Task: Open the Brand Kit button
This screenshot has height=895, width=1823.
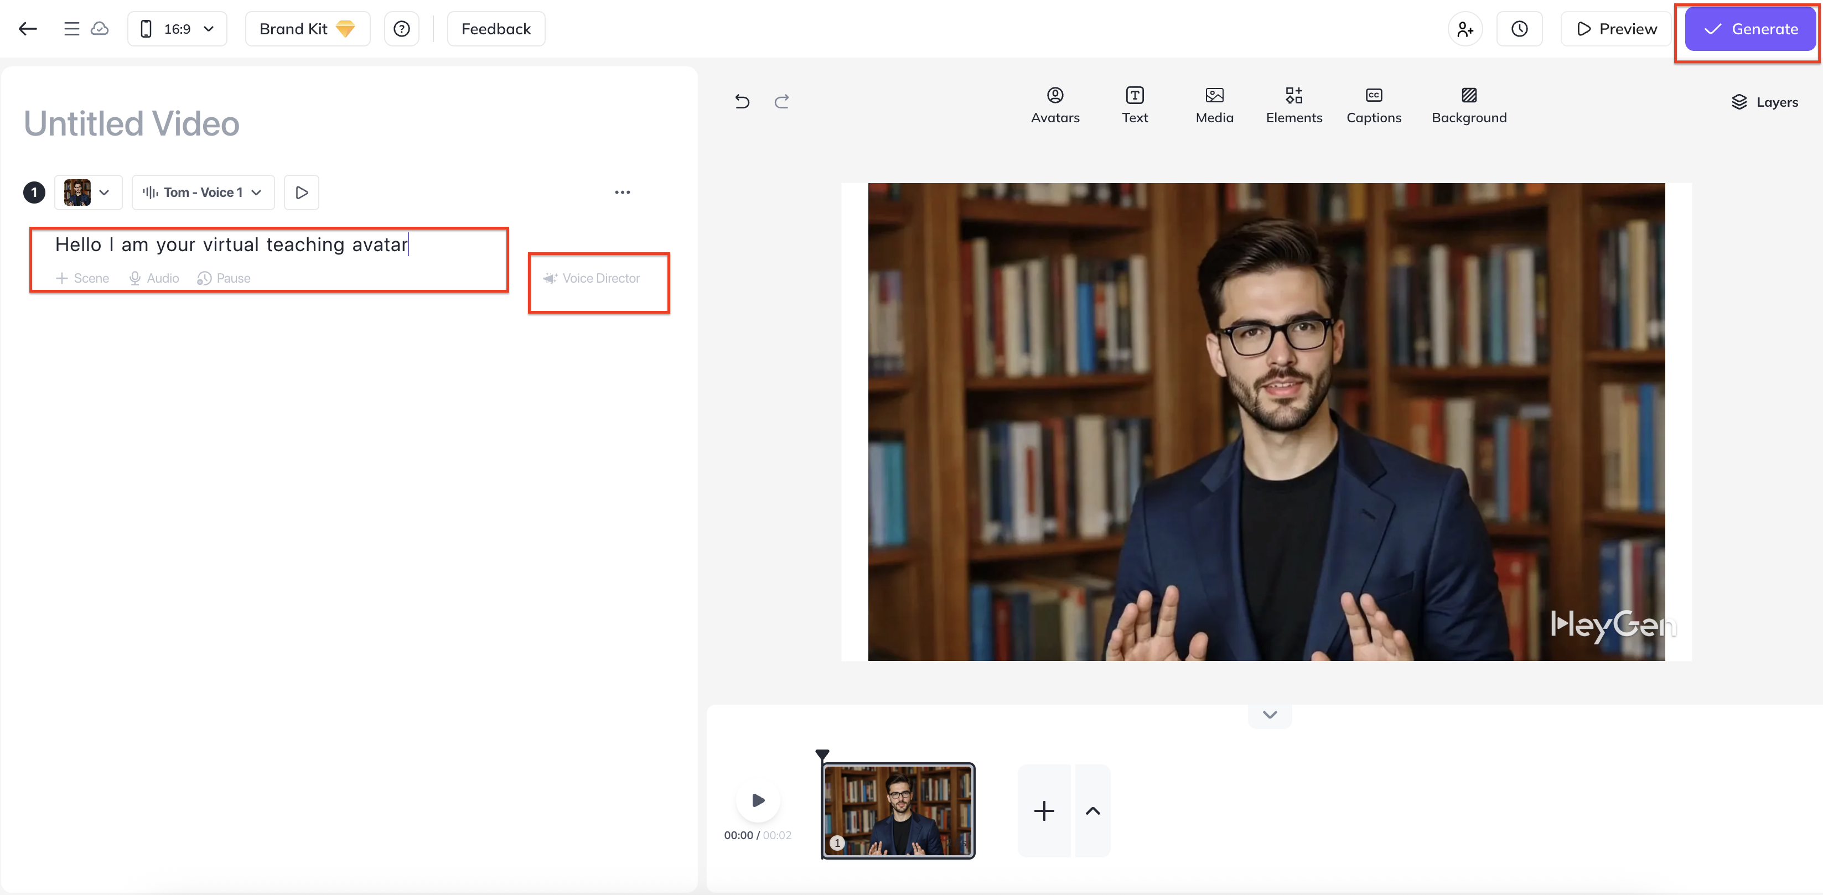Action: [x=307, y=29]
